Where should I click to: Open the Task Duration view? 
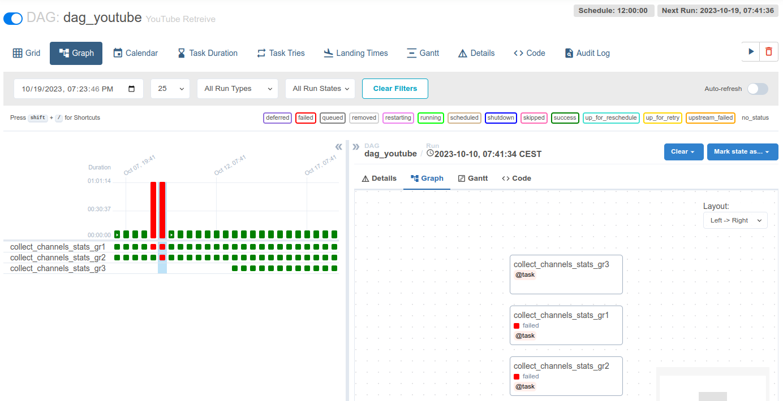[x=207, y=53]
